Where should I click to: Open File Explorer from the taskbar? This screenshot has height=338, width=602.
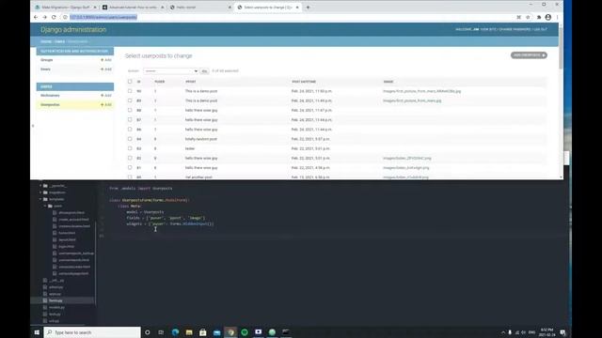(x=189, y=332)
